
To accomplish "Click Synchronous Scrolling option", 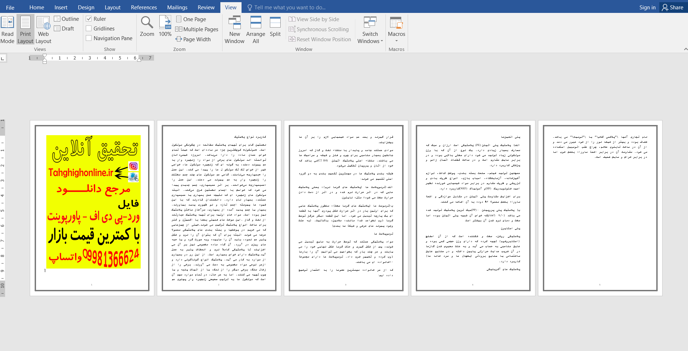I will [x=319, y=29].
